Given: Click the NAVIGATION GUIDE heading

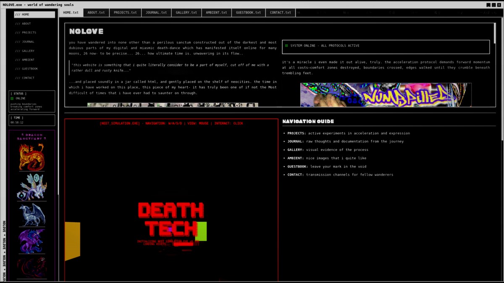Looking at the screenshot, I should point(308,122).
